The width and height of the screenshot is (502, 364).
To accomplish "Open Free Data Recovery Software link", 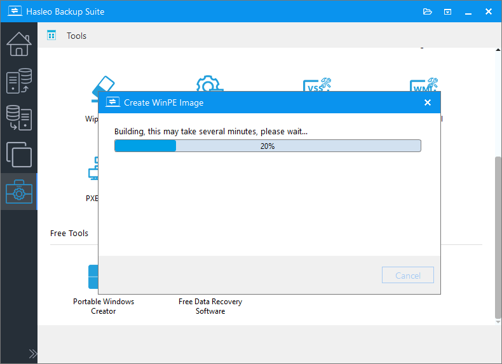I will (210, 306).
